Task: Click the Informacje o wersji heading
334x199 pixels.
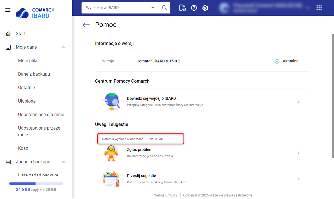Action: [x=114, y=44]
